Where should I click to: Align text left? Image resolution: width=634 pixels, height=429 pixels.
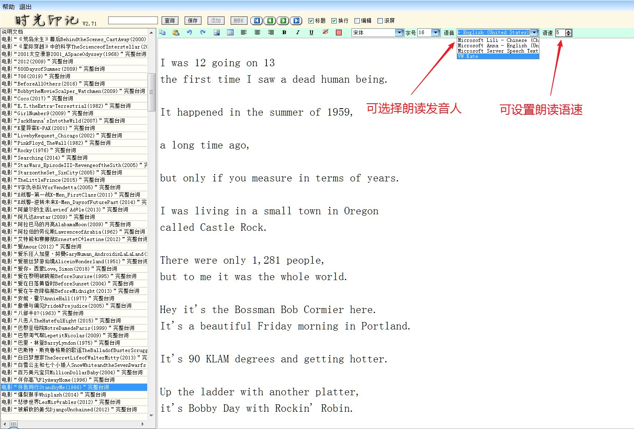pos(244,32)
